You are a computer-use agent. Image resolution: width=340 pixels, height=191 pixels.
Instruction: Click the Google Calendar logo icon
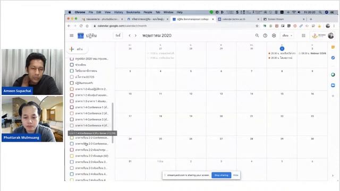pos(81,36)
